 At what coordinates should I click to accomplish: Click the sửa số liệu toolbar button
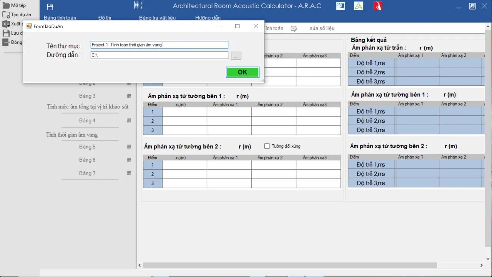[322, 28]
